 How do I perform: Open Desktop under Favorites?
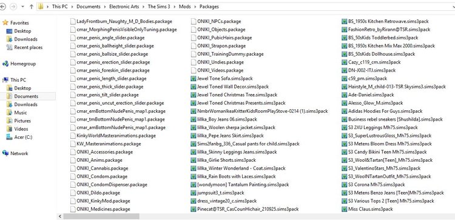tap(22, 31)
